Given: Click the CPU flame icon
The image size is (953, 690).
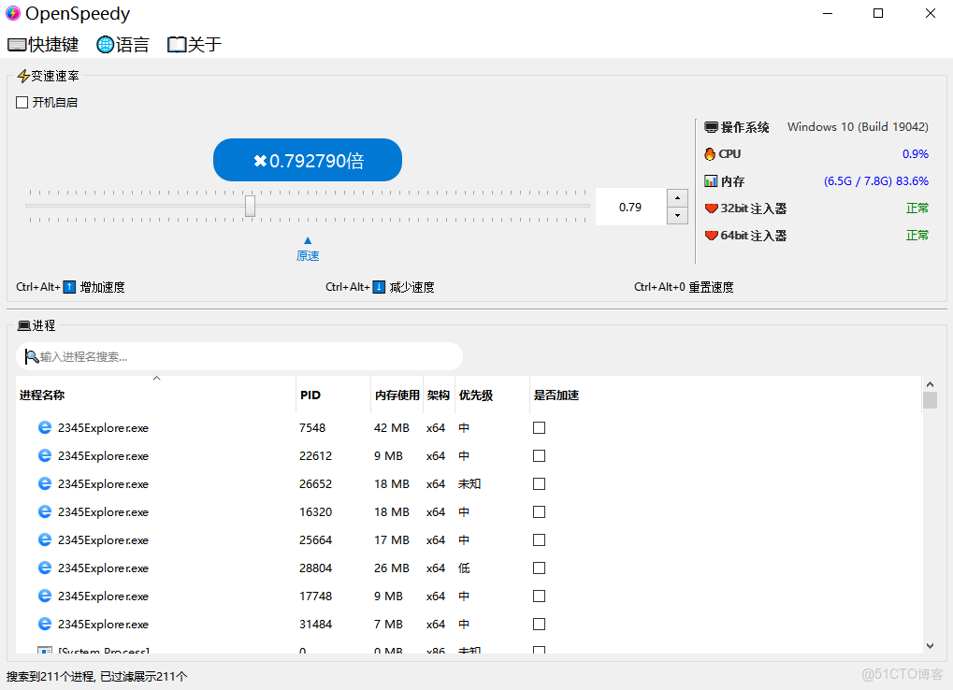Looking at the screenshot, I should pyautogui.click(x=710, y=153).
